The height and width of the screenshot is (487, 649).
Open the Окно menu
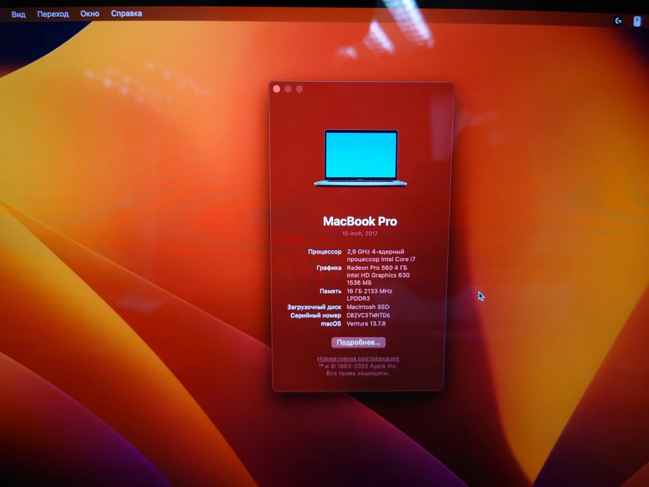click(90, 14)
